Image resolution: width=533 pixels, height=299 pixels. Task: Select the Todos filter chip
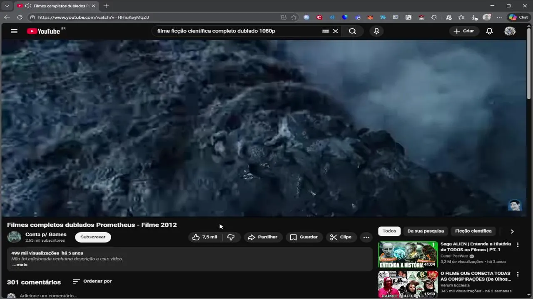[x=389, y=231]
